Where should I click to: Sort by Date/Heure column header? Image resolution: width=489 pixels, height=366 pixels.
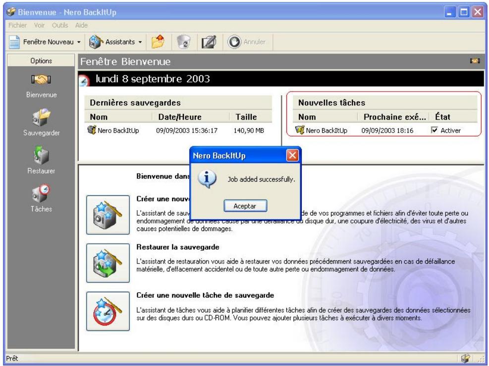(x=191, y=117)
